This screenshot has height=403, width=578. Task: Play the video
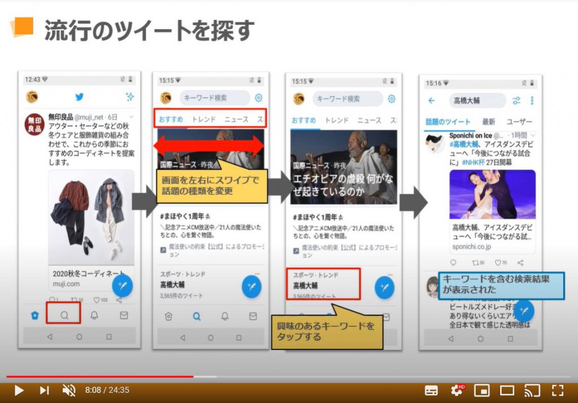coord(19,390)
